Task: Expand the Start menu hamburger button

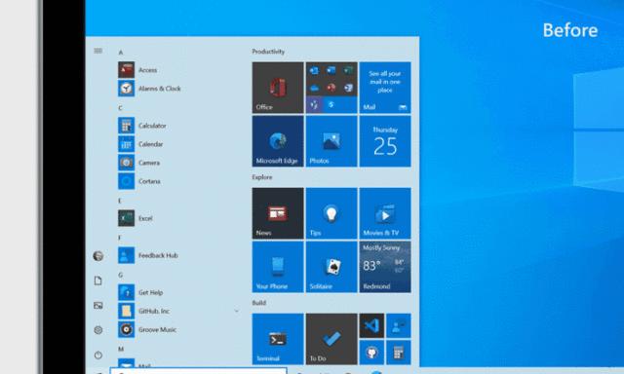Action: click(x=97, y=51)
